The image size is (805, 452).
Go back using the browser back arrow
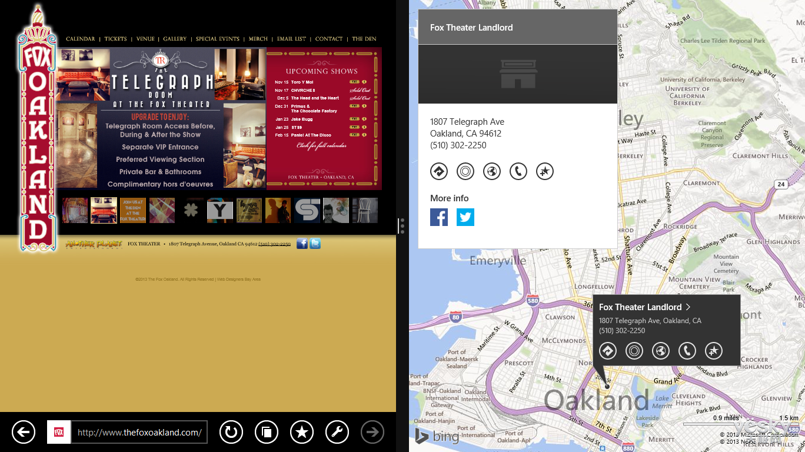[24, 432]
